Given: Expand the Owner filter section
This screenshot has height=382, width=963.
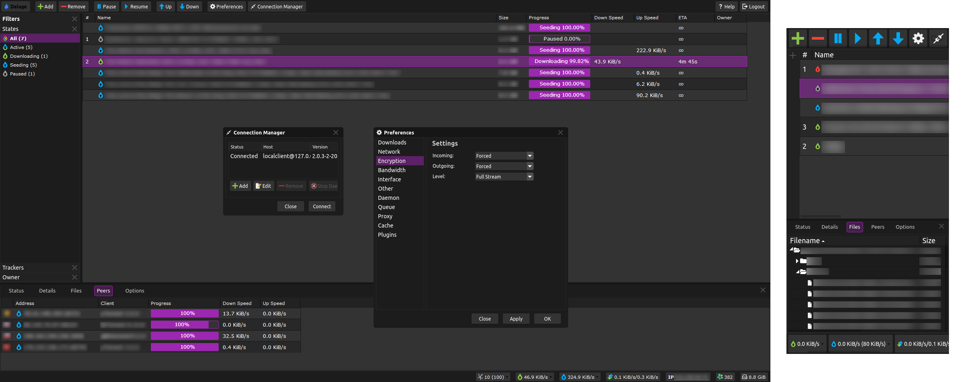Looking at the screenshot, I should coord(75,277).
